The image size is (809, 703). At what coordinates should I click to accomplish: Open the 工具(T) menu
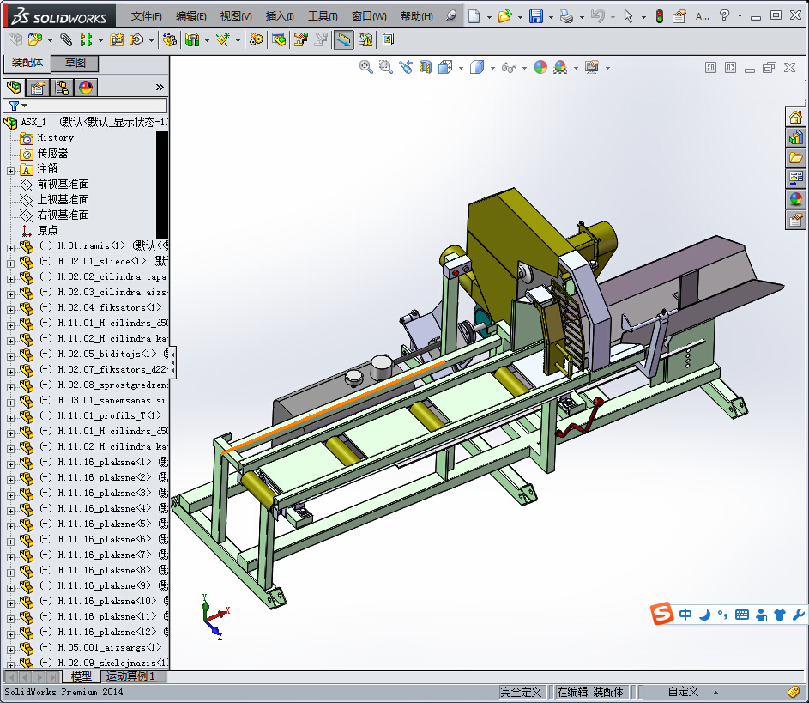[x=323, y=16]
